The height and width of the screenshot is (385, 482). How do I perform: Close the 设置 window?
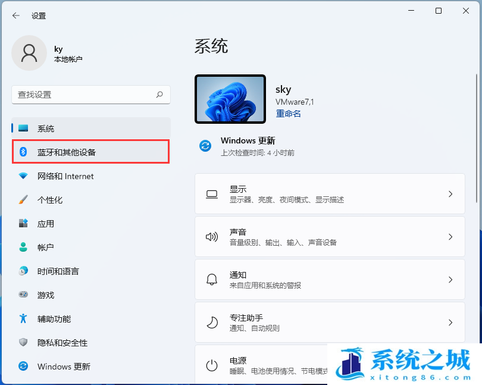coord(466,11)
